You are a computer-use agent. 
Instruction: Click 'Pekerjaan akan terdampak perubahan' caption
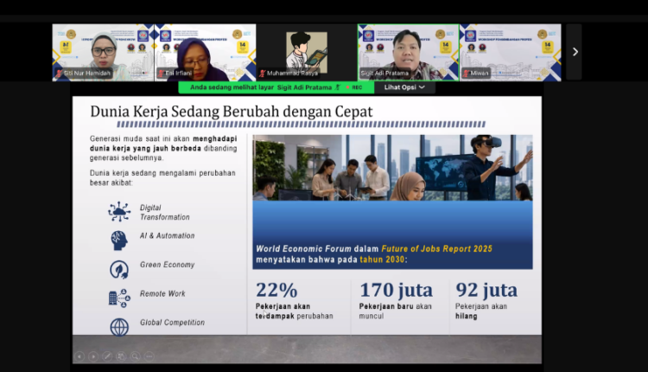coord(295,311)
